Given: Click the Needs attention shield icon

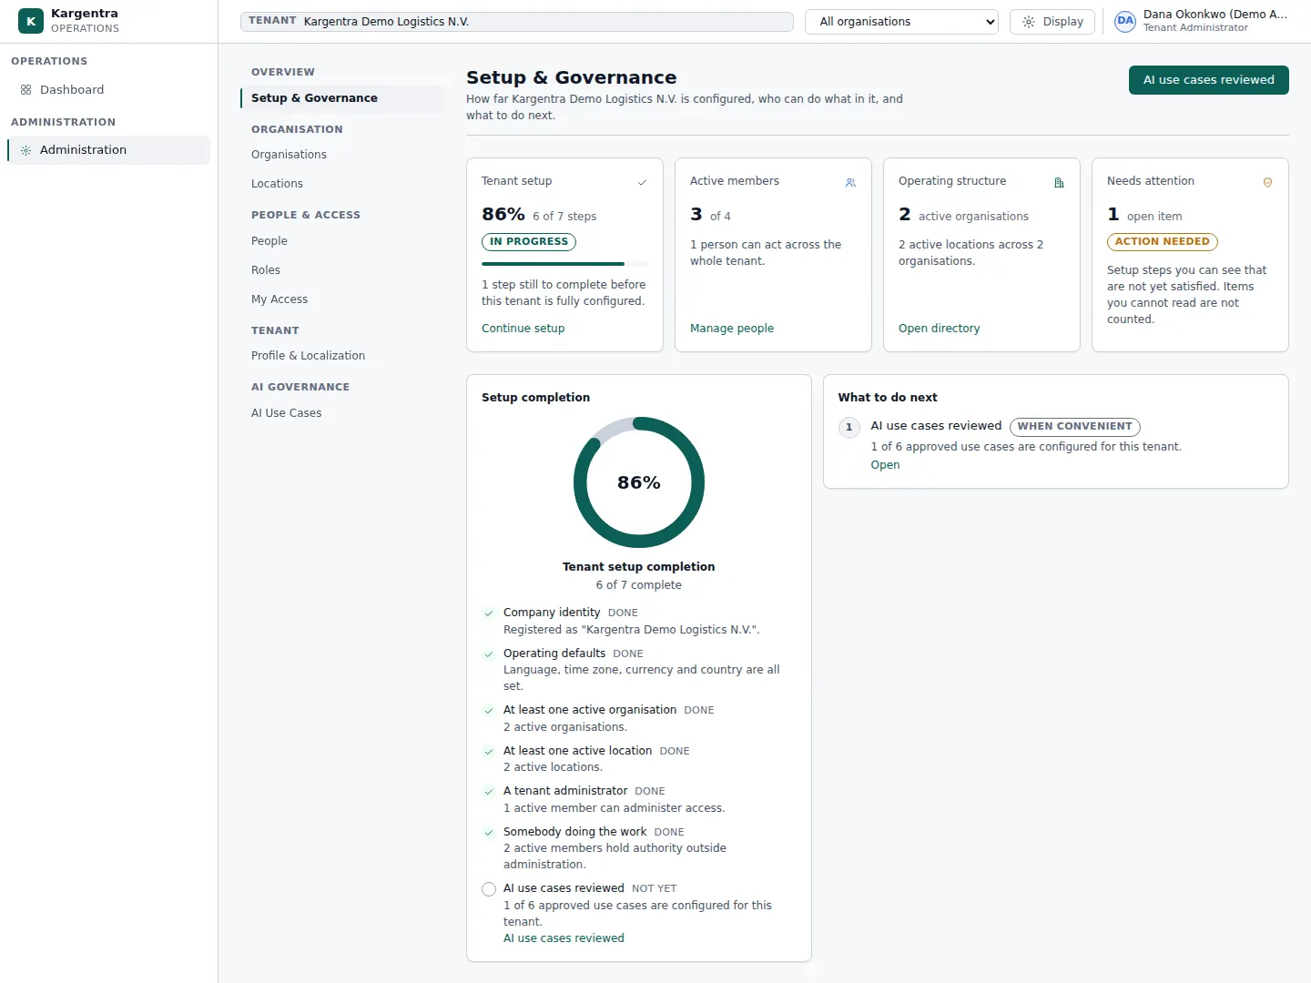Looking at the screenshot, I should click(x=1267, y=183).
